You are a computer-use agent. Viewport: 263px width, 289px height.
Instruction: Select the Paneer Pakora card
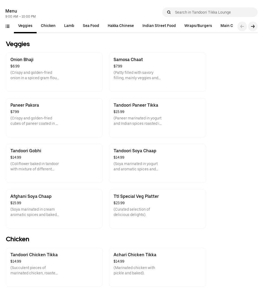[x=54, y=118]
